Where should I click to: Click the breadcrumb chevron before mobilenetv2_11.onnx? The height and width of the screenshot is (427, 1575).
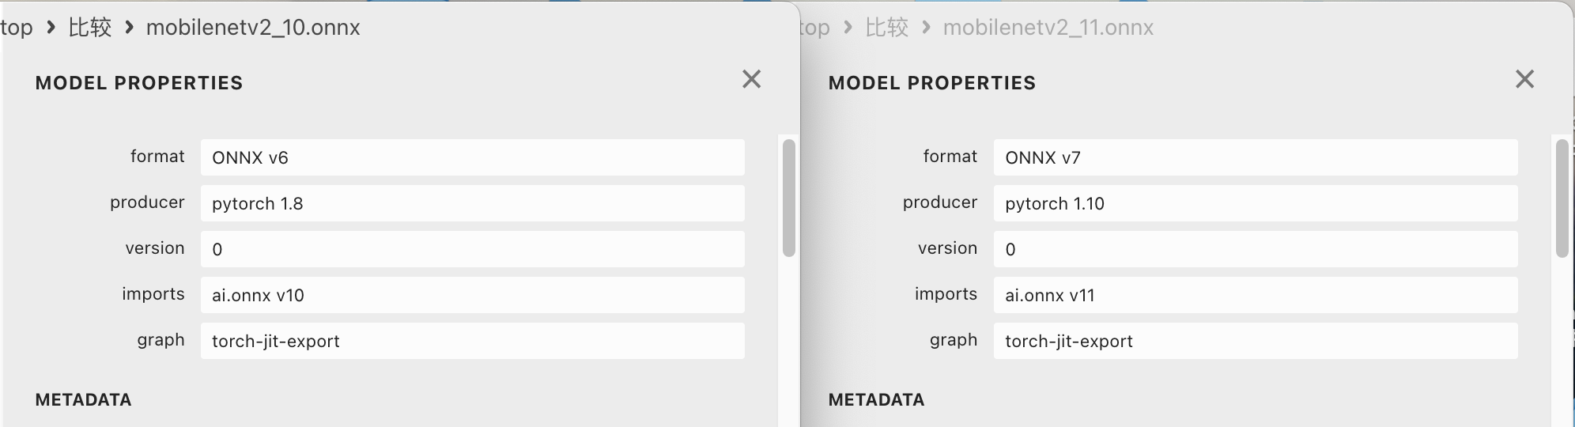pos(926,28)
